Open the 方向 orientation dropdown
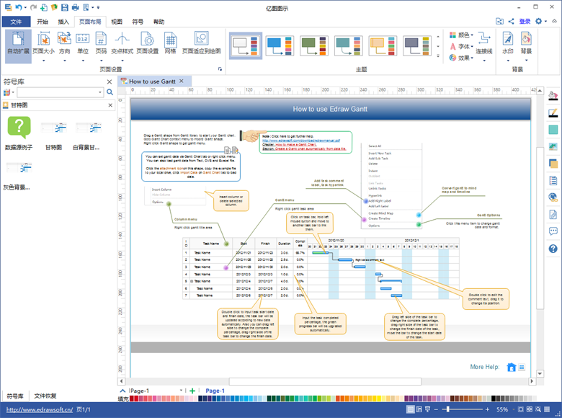The width and height of the screenshot is (562, 418). 65,46
